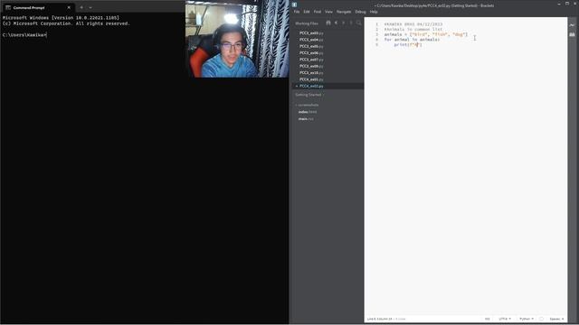
Task: Click the comment on line 2 of the editor
Action: pyautogui.click(x=413, y=29)
